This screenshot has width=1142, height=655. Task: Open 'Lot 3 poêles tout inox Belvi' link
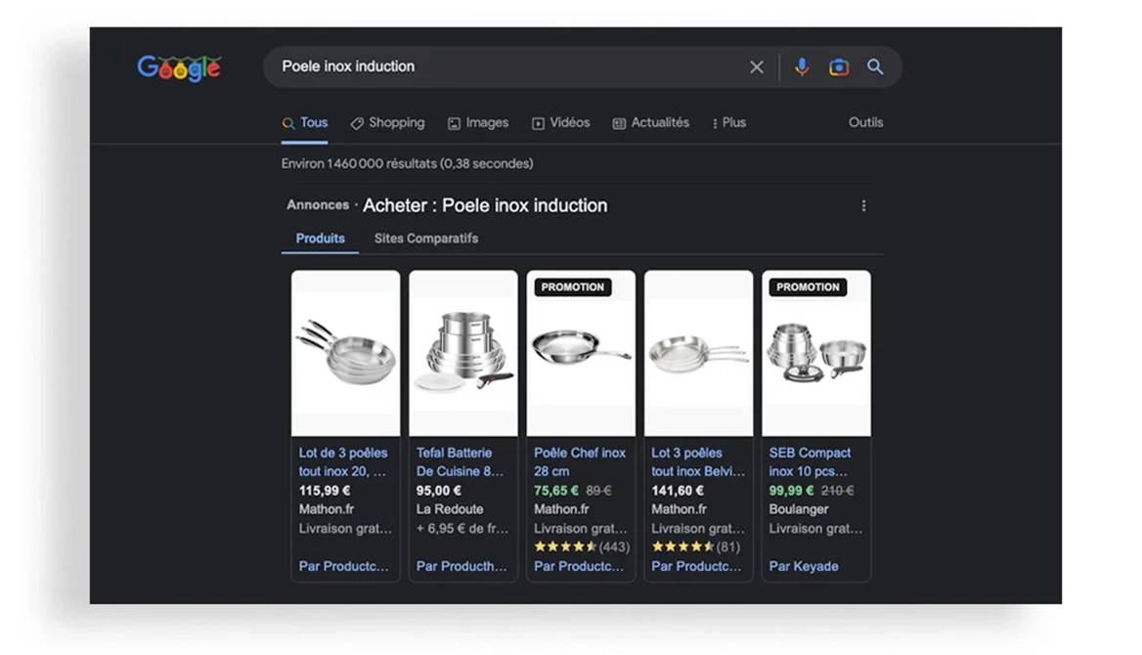point(698,462)
